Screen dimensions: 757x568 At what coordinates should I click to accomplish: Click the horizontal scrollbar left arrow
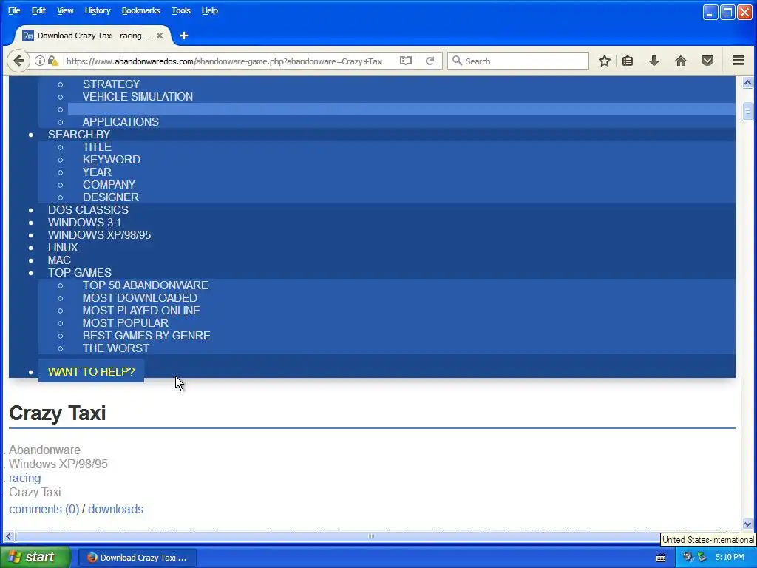click(x=9, y=536)
